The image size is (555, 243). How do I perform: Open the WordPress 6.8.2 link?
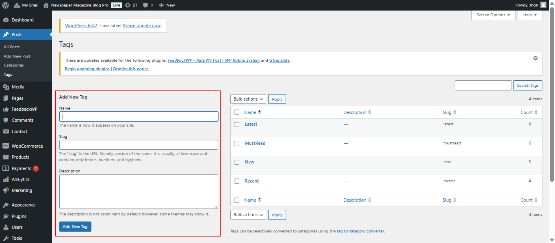(81, 26)
